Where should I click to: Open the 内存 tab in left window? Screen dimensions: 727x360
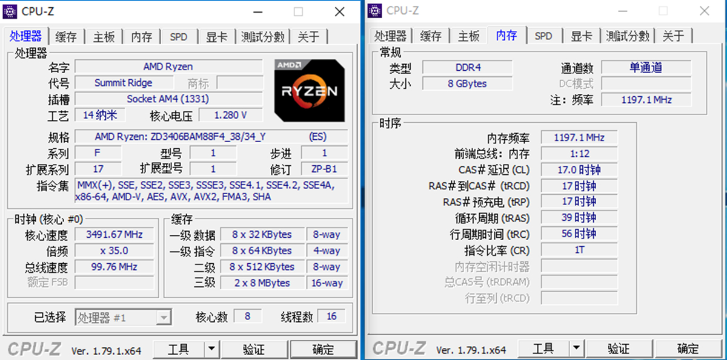coord(141,36)
